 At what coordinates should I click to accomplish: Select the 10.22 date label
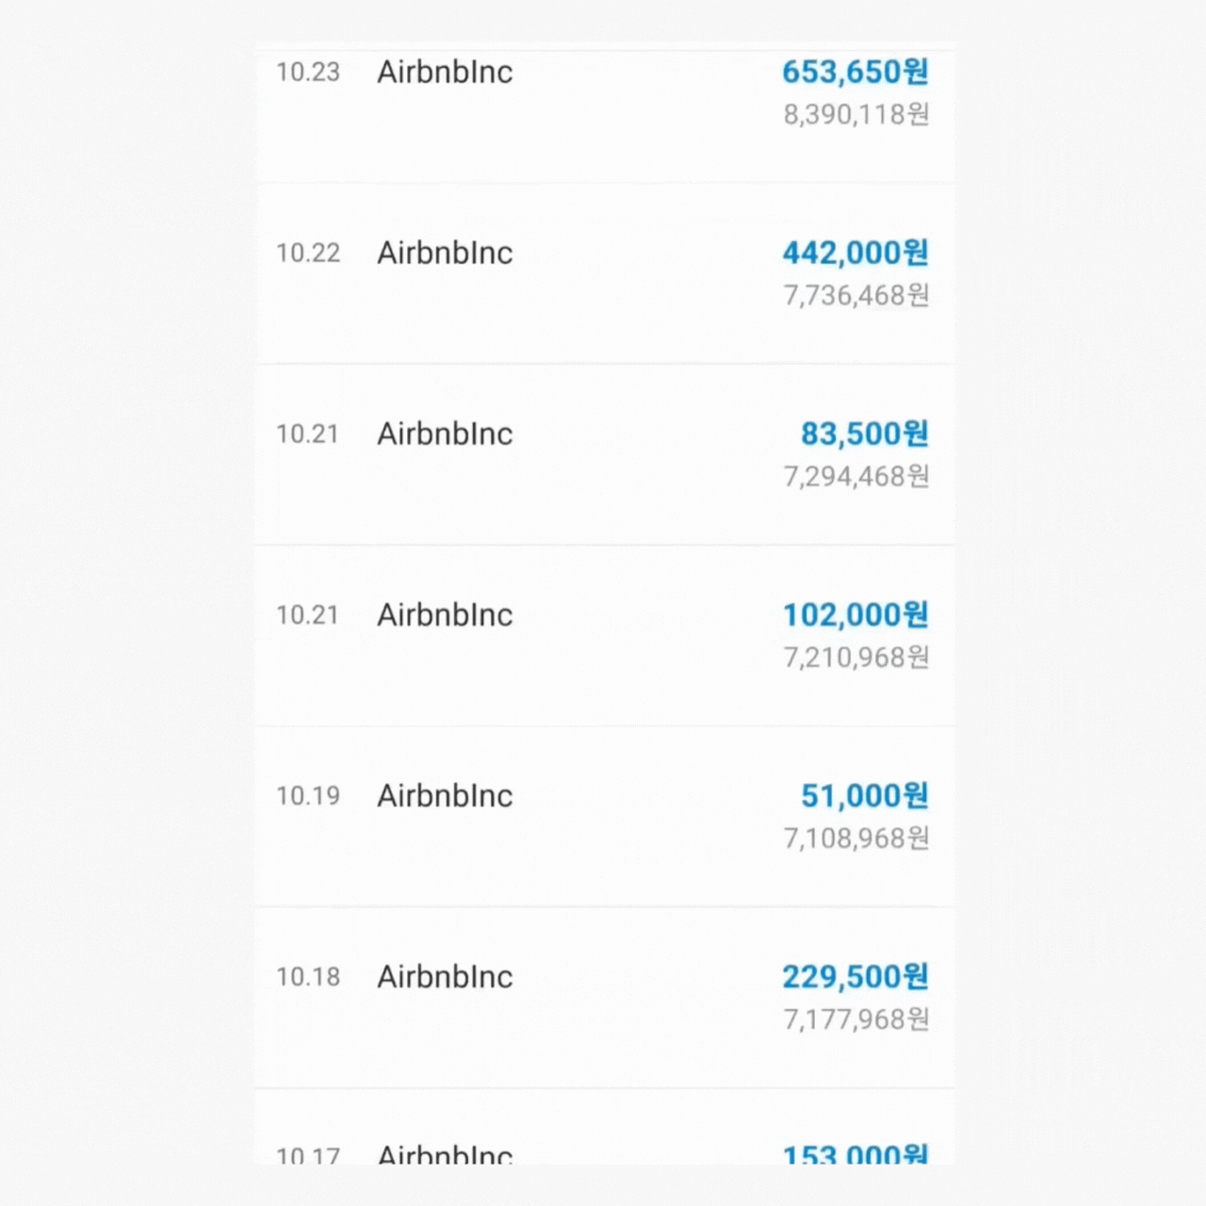click(307, 253)
